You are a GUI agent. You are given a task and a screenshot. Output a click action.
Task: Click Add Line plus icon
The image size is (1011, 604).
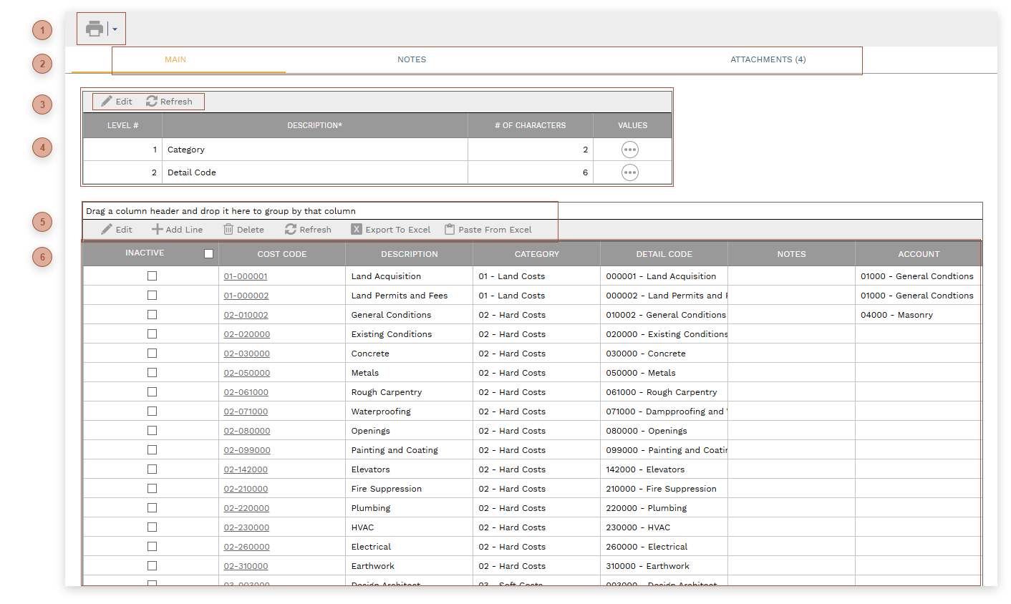pyautogui.click(x=177, y=230)
